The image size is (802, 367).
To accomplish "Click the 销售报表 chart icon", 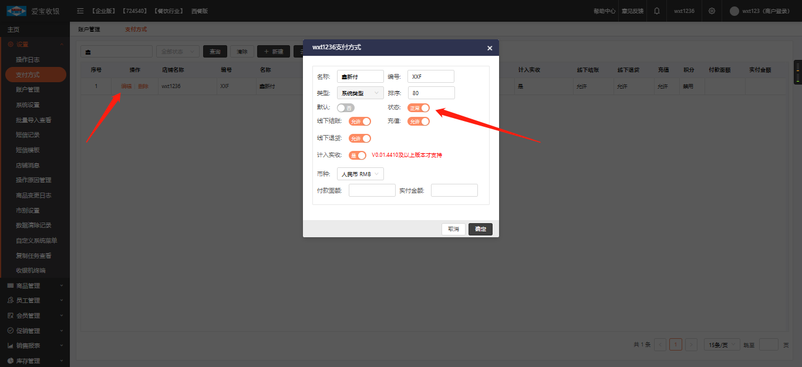I will [x=10, y=346].
